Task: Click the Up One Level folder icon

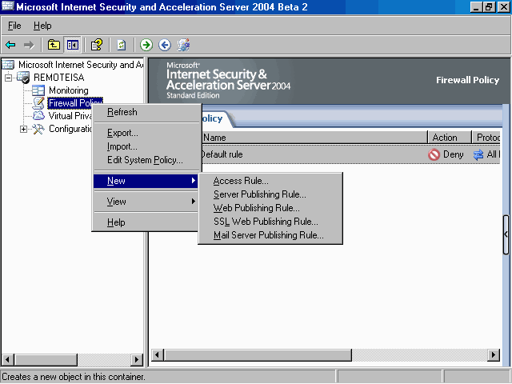Action: (x=54, y=45)
